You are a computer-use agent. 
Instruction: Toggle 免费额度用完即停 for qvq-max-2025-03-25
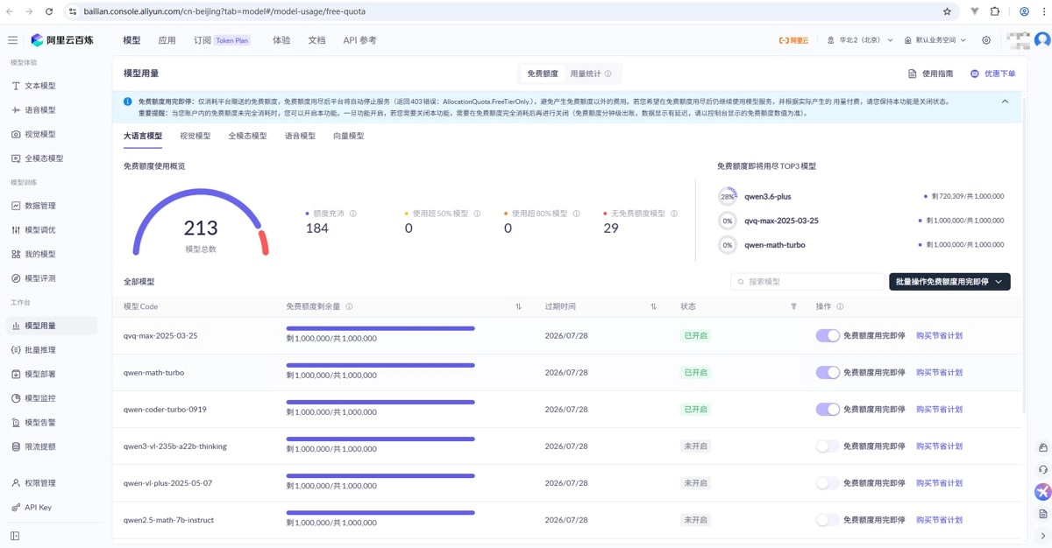[828, 335]
